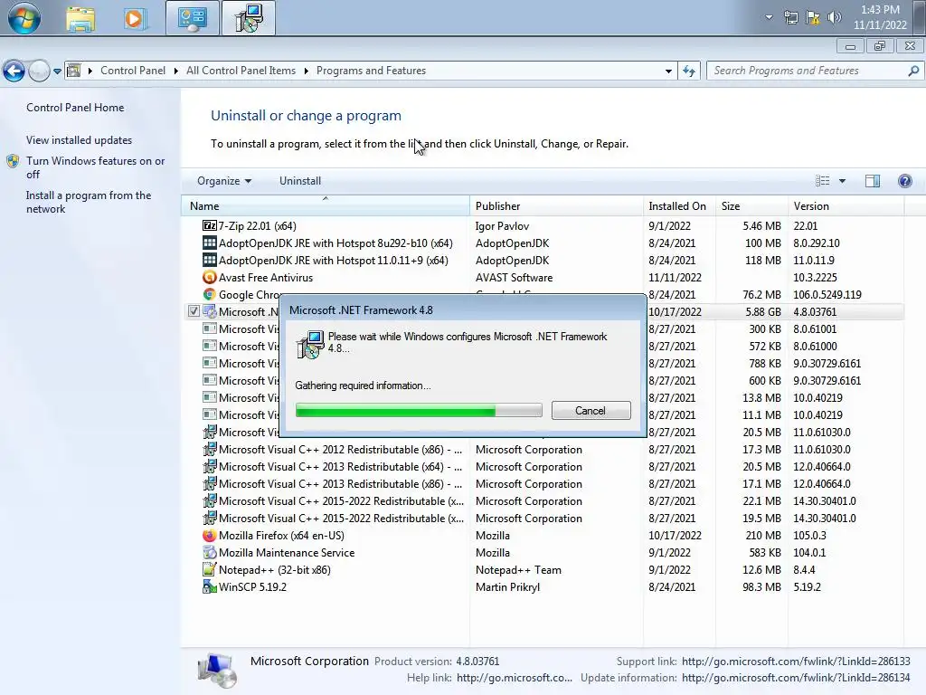Click All Control Panel Items breadcrumb
This screenshot has width=926, height=695.
241,71
